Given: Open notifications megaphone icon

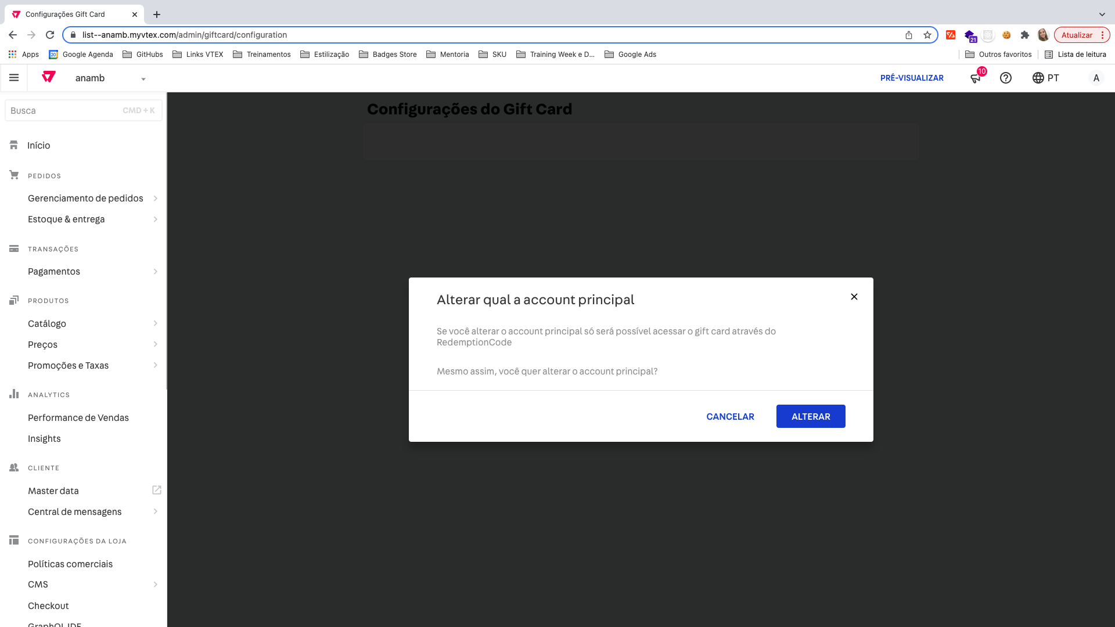Looking at the screenshot, I should click(x=976, y=78).
